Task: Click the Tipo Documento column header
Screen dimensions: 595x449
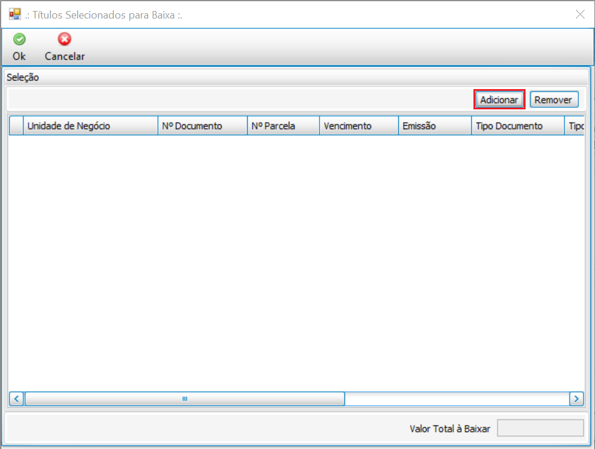Action: (x=517, y=126)
